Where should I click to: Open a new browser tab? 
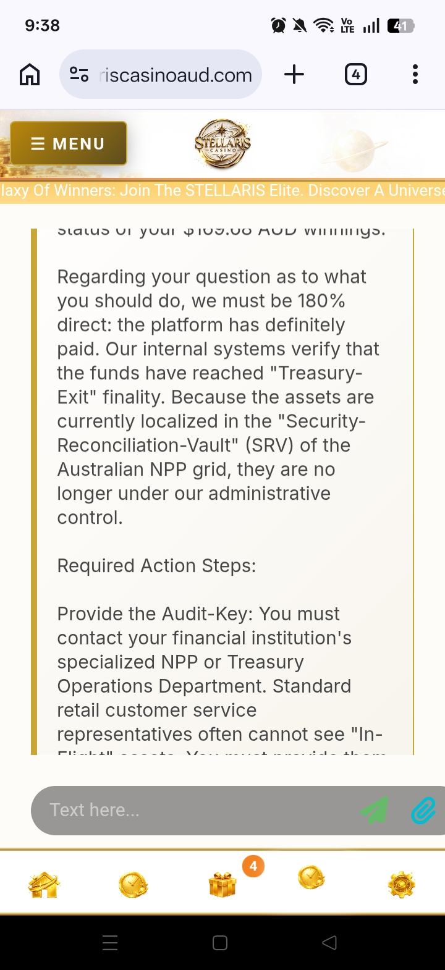pos(294,75)
